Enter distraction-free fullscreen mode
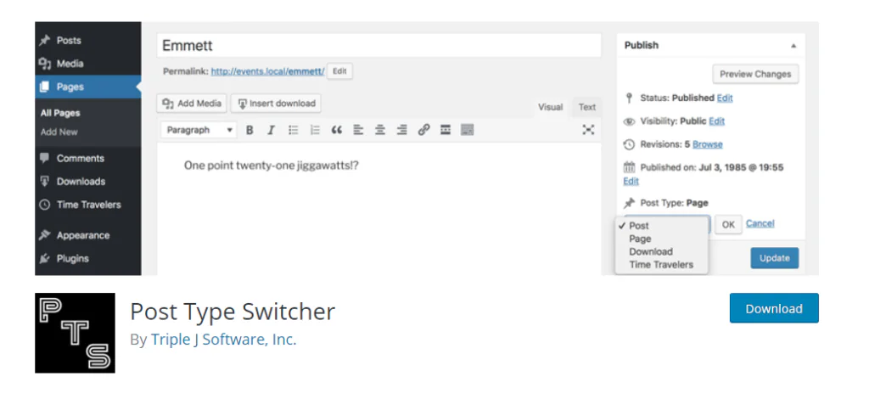The height and width of the screenshot is (399, 869). [588, 130]
